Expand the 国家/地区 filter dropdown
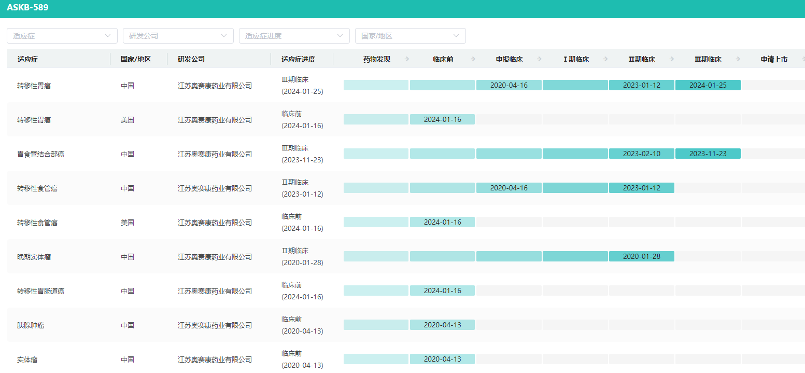This screenshot has height=373, width=805. point(411,36)
